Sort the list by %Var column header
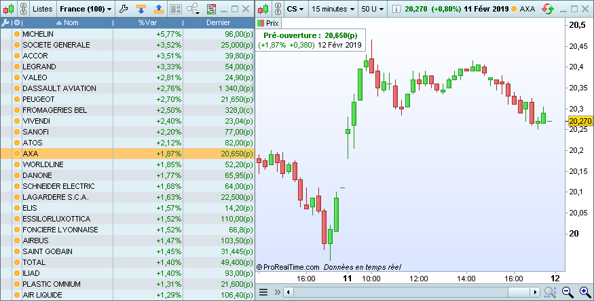 (146, 22)
